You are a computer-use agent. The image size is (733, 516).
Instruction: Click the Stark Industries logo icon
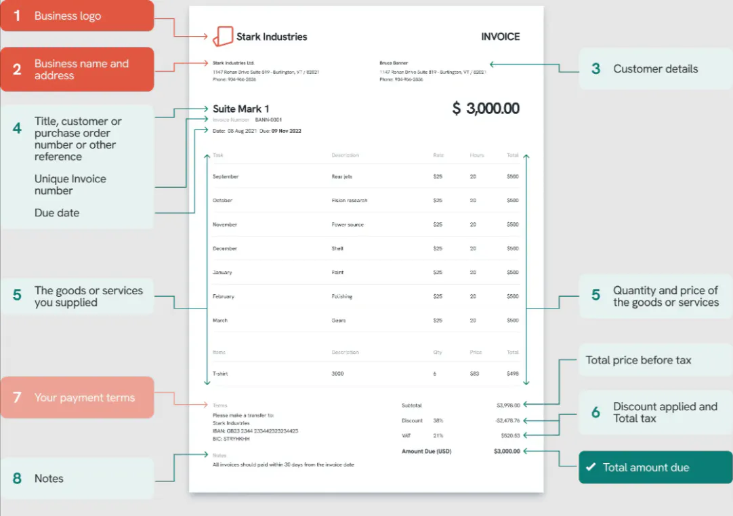[x=223, y=36]
